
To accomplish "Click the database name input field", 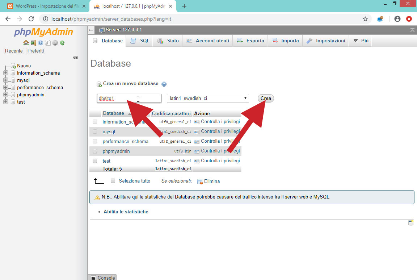I will (x=129, y=99).
